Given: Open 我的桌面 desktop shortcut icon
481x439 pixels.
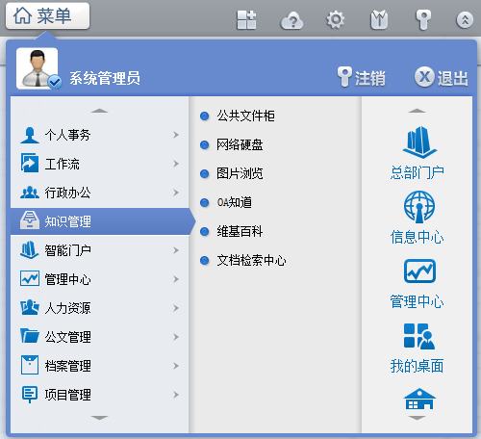Looking at the screenshot, I should pyautogui.click(x=419, y=336).
